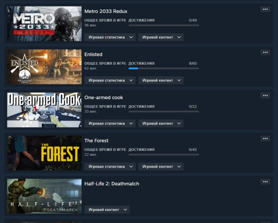
Task: Open the Metro 2033 Redux title link
Action: [106, 11]
